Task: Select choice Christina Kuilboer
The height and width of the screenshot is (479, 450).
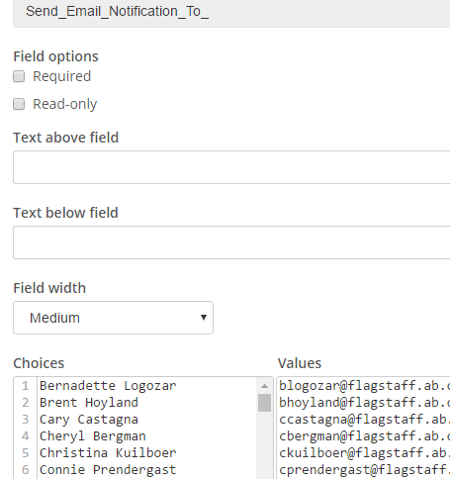Action: click(108, 453)
